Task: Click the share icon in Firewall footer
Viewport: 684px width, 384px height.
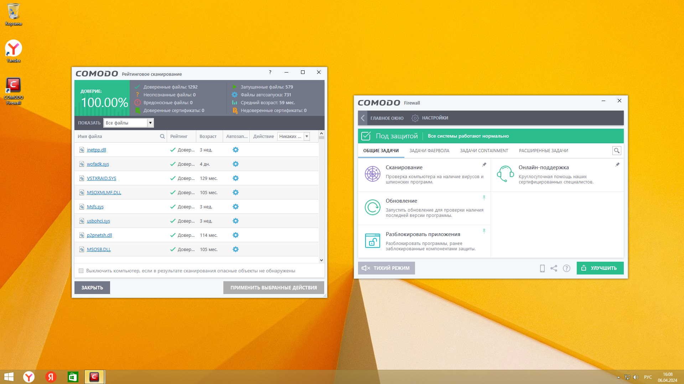Action: (554, 268)
